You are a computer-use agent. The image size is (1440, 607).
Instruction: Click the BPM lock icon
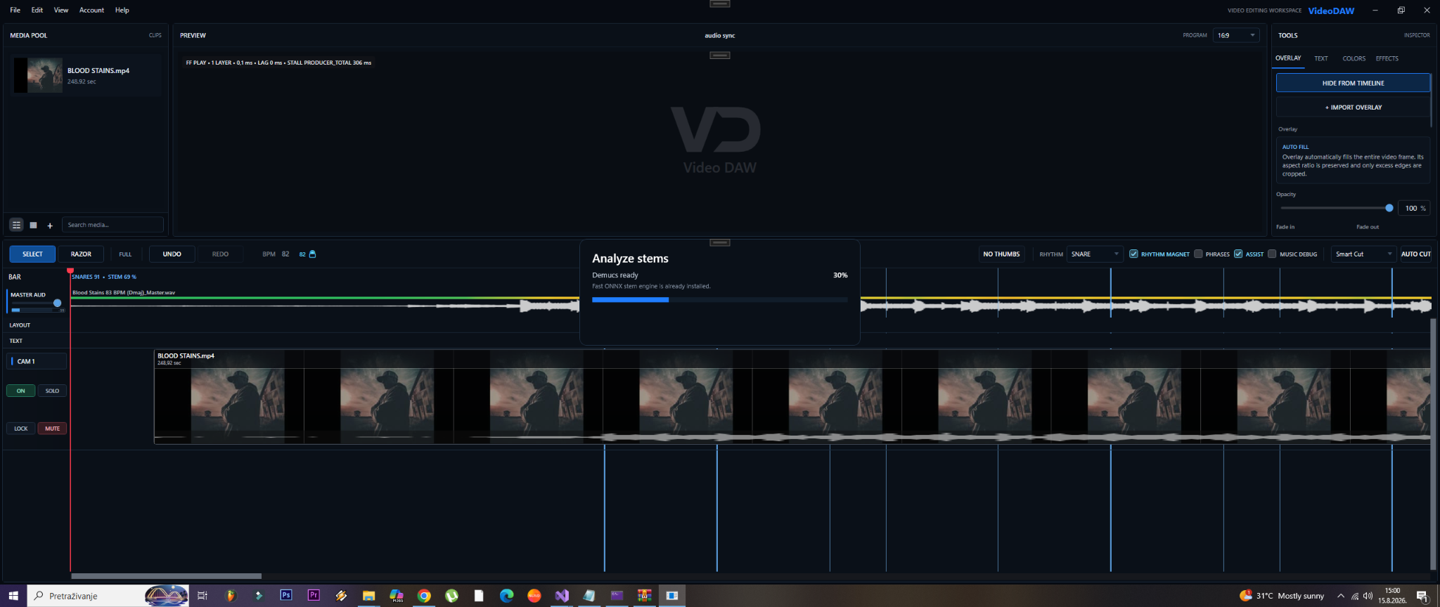click(313, 254)
